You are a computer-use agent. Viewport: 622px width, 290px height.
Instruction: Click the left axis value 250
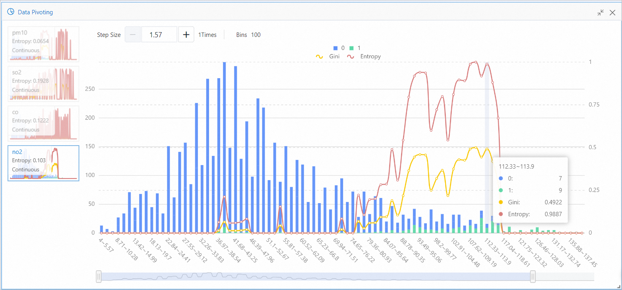coord(90,89)
